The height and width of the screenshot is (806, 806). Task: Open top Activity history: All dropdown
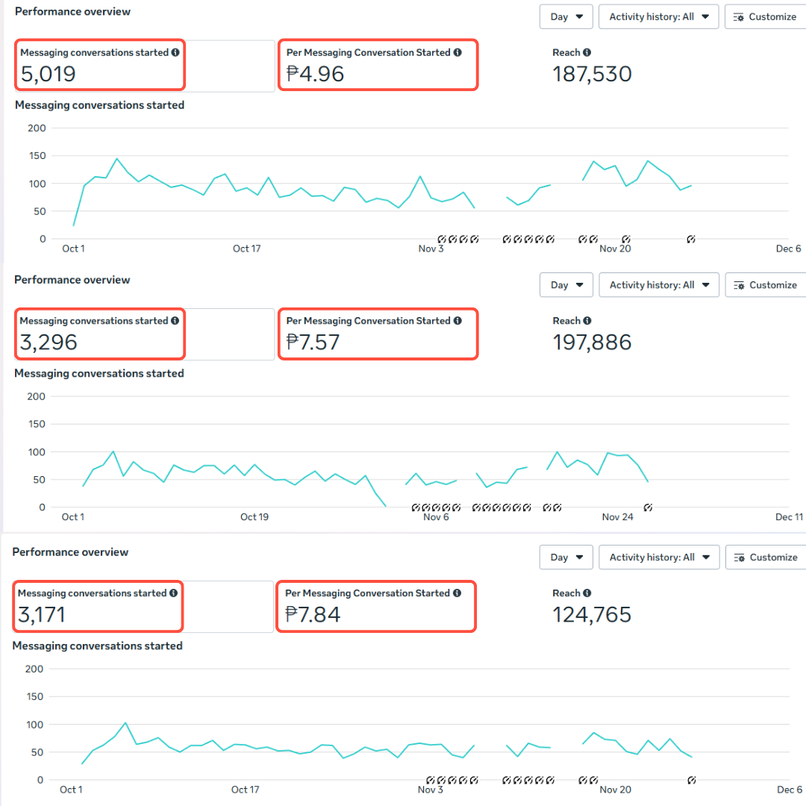tap(658, 16)
